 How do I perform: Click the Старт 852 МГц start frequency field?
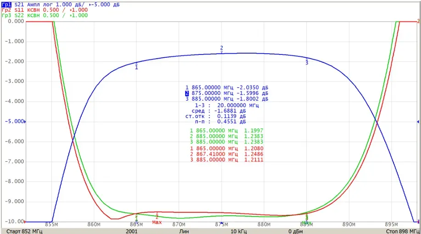coord(24,231)
